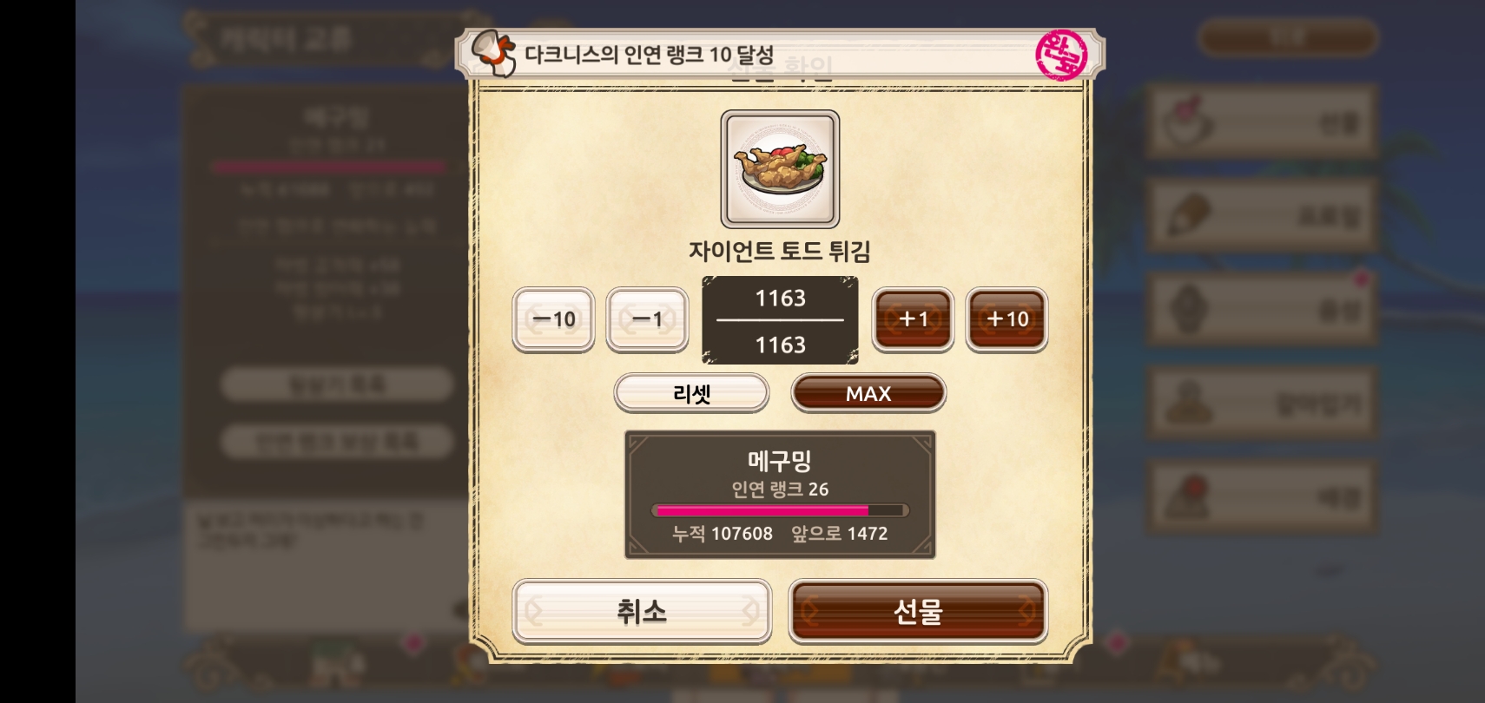Click the 리셋 reset button
This screenshot has width=1485, height=703.
[691, 393]
